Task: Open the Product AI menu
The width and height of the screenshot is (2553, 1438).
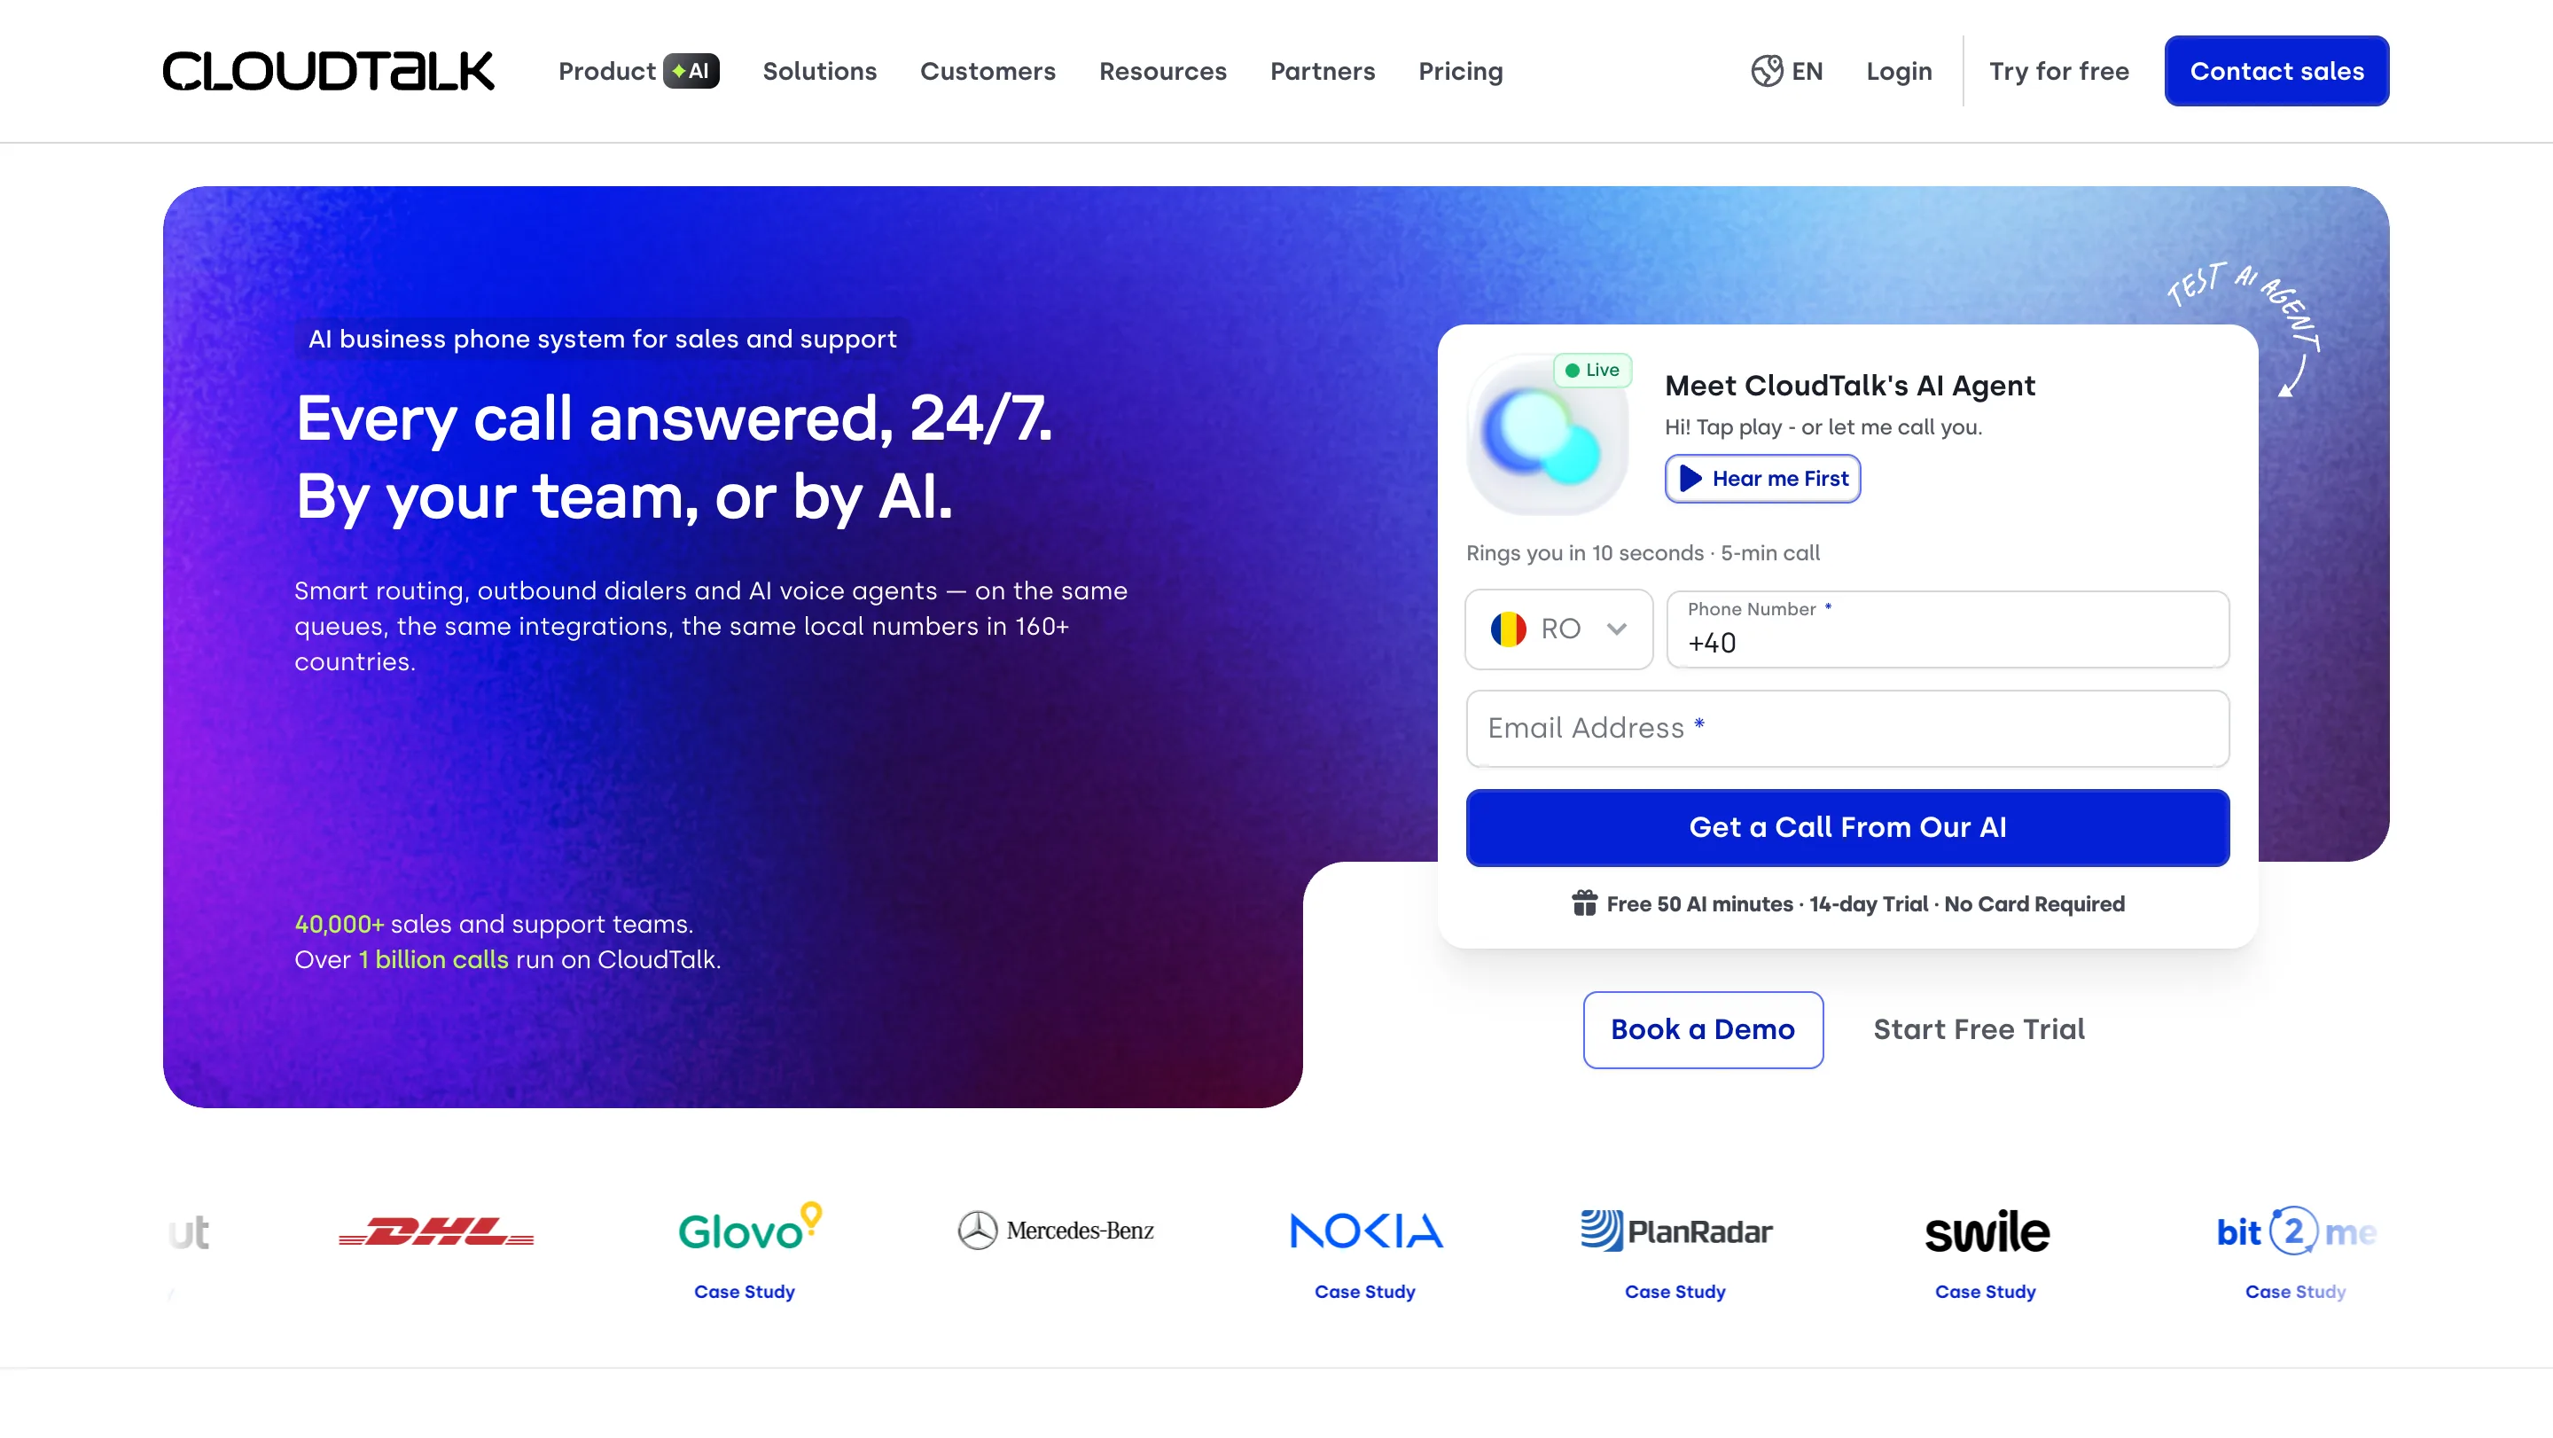Action: pyautogui.click(x=638, y=71)
